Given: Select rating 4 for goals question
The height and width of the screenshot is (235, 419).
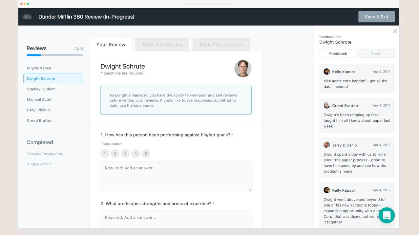Looking at the screenshot, I should (136, 153).
